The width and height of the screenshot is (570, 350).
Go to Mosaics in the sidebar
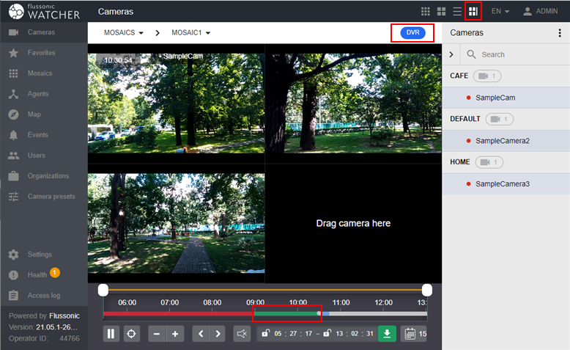pyautogui.click(x=44, y=73)
